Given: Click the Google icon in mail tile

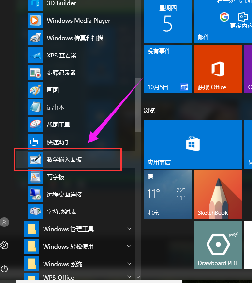Looking at the screenshot, I should pos(224,17).
